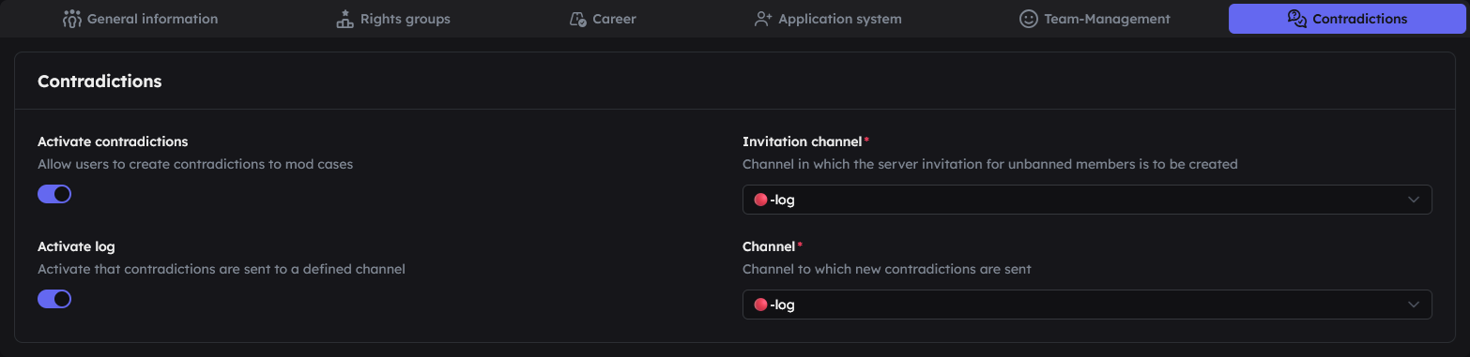
Task: Click the Career tab icon
Action: [578, 19]
